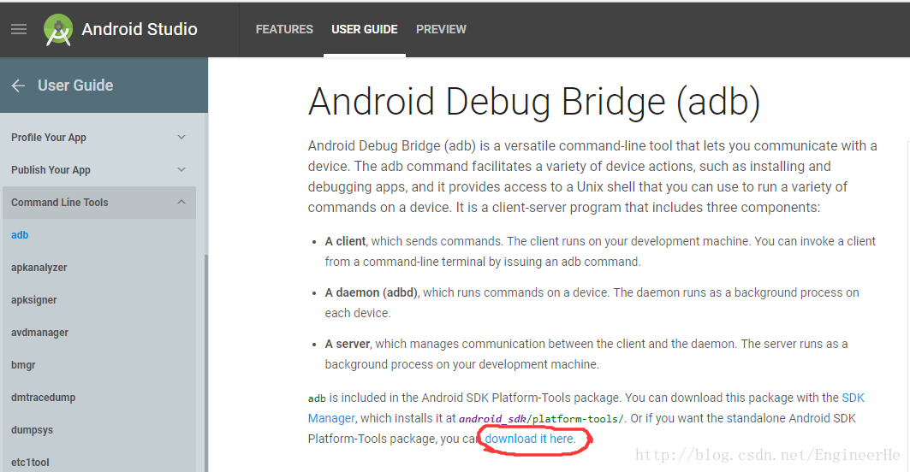Viewport: 910px width, 472px height.
Task: Click the Android Debug Bridge (adb) heading
Action: click(534, 102)
